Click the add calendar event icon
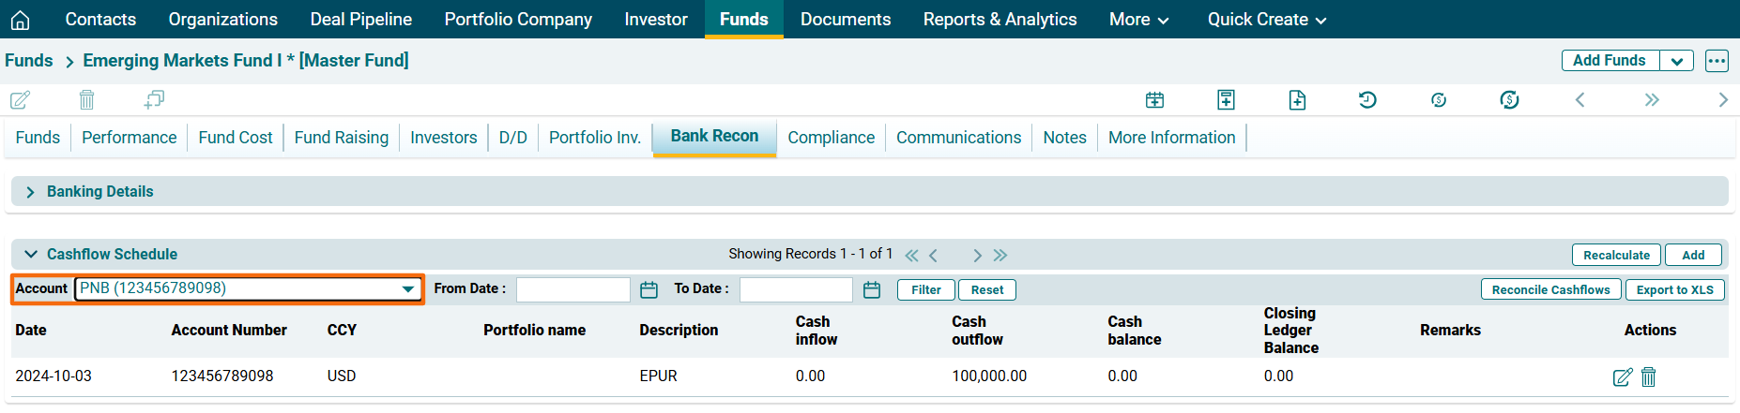1740x413 pixels. (1154, 100)
